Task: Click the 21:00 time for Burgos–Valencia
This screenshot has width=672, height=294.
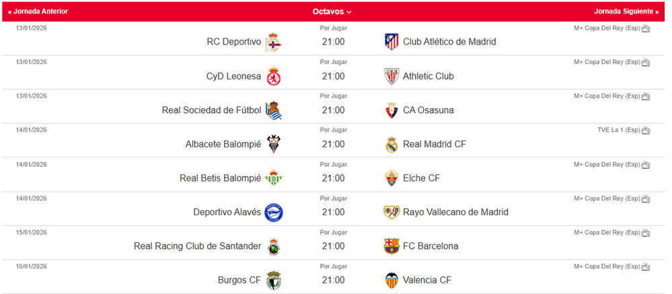Action: pos(333,281)
